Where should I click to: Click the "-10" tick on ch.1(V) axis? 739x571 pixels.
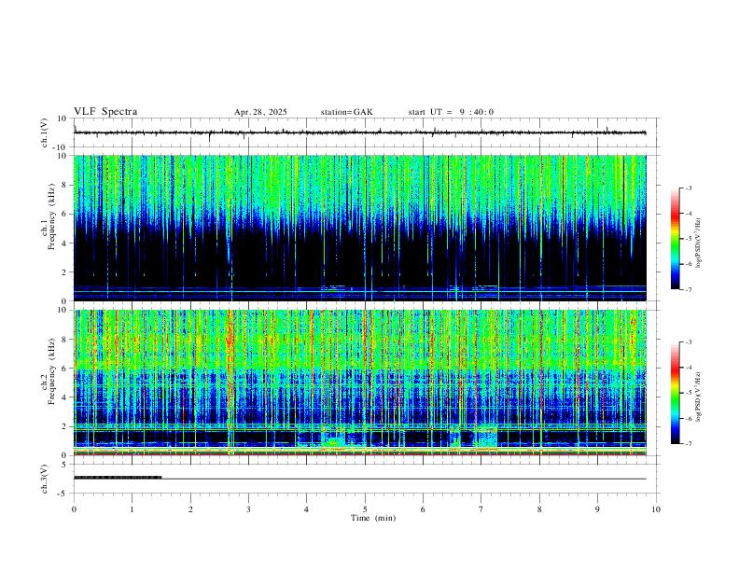click(61, 147)
